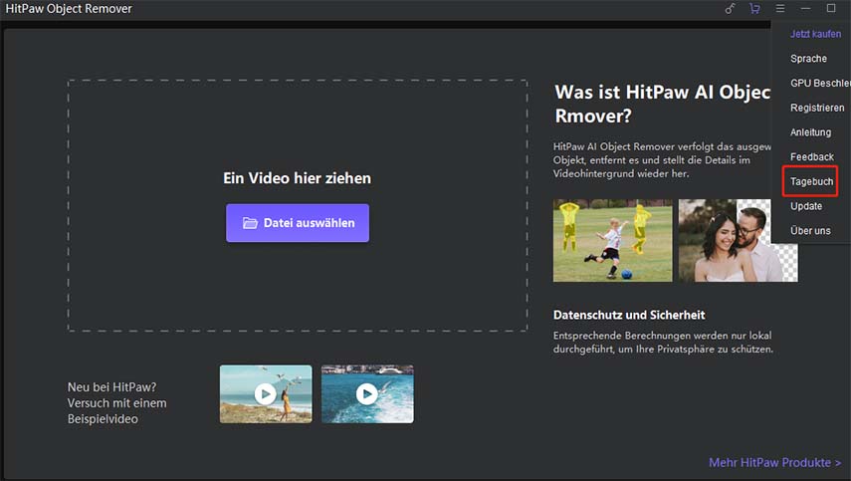Minimize the HitPaw window
The image size is (851, 481).
point(805,9)
